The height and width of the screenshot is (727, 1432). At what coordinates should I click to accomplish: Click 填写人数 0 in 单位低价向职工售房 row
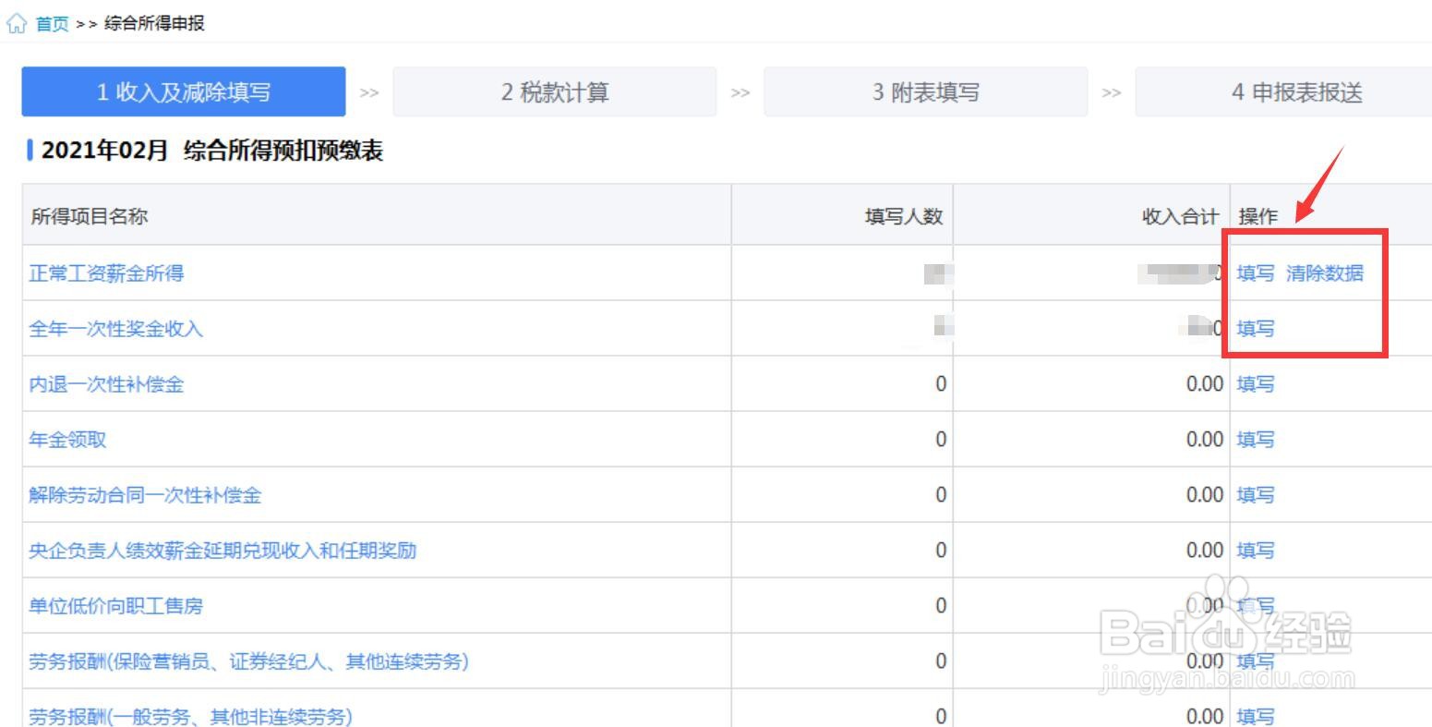tap(941, 605)
